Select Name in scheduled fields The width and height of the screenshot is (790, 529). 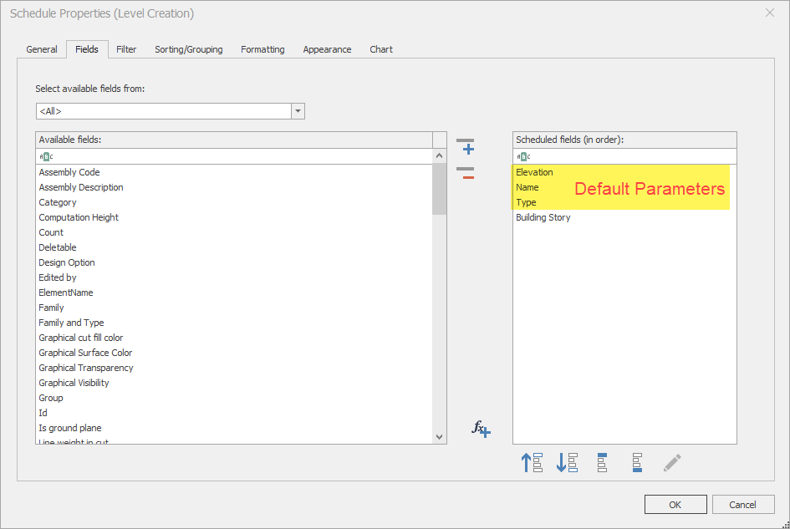click(x=624, y=187)
